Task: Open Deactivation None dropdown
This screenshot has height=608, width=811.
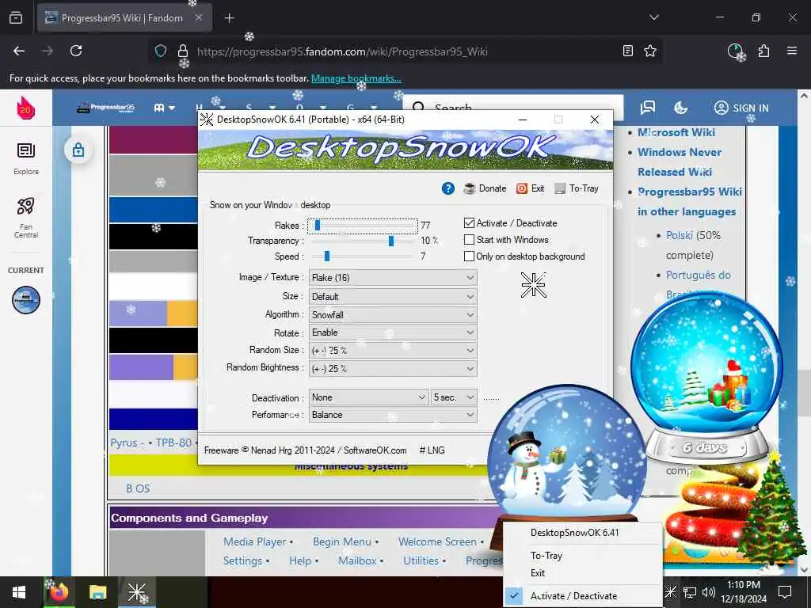Action: 369,397
